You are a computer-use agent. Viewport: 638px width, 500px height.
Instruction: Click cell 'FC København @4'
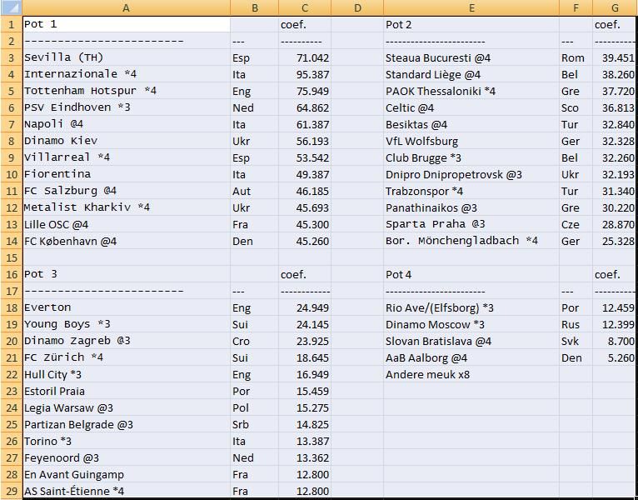126,242
